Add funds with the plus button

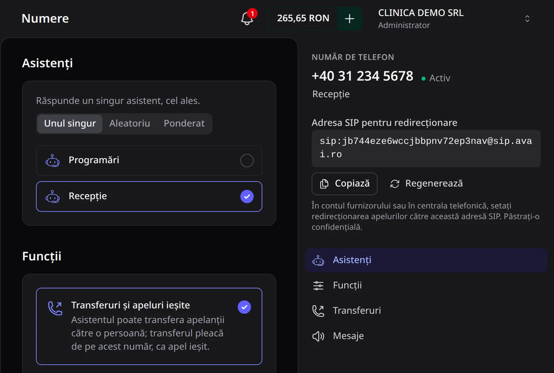(350, 19)
